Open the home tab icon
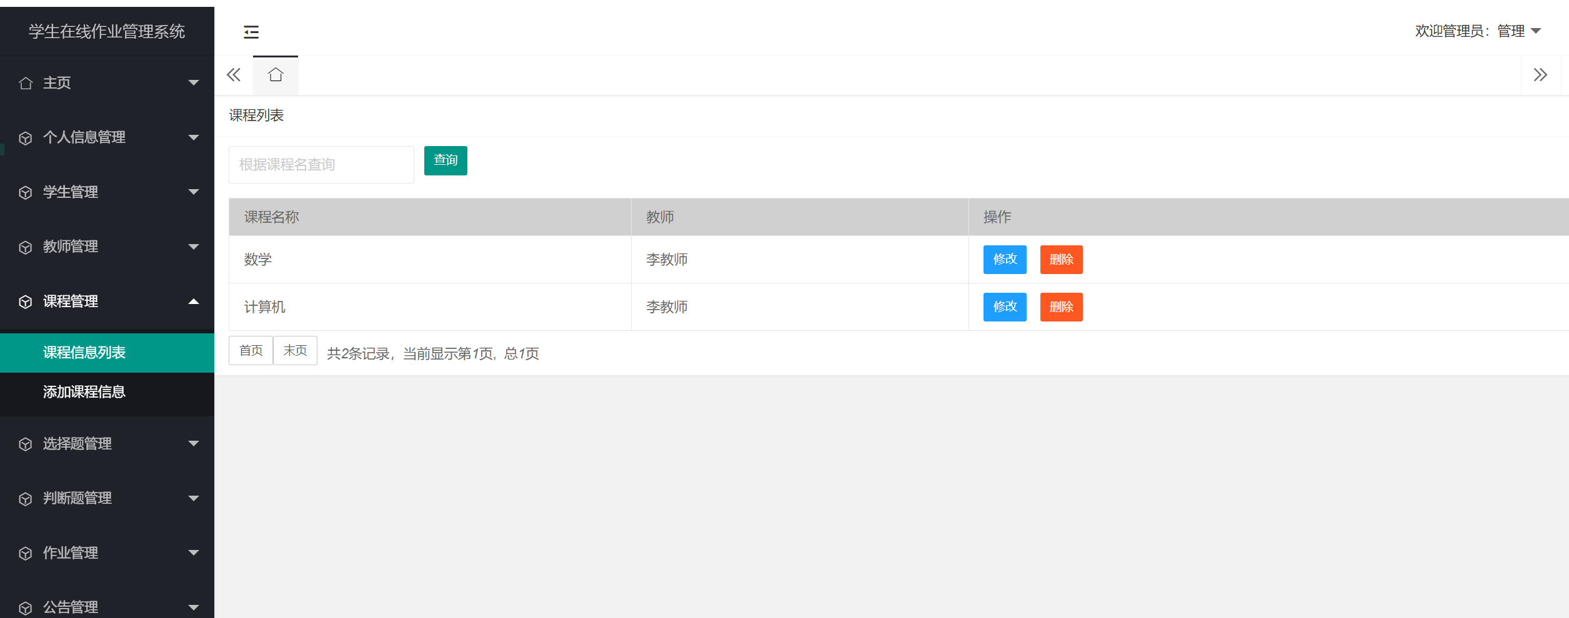The image size is (1569, 618). click(276, 75)
